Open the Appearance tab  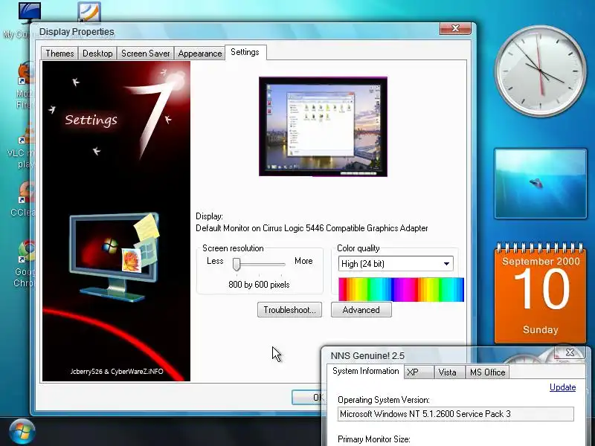tap(199, 53)
